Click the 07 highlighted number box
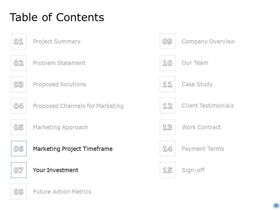Viewport: 280px width, 210px height. [x=19, y=170]
